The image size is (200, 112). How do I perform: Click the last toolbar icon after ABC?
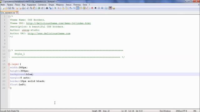(114, 8)
